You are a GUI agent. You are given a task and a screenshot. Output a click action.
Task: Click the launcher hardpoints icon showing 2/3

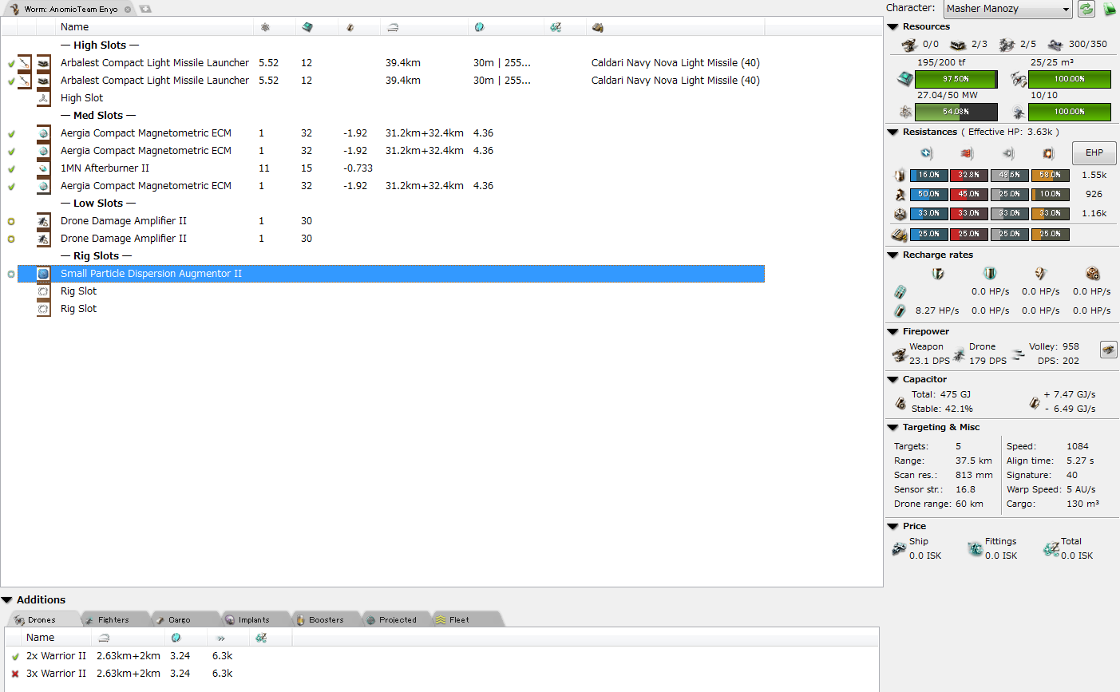(958, 45)
